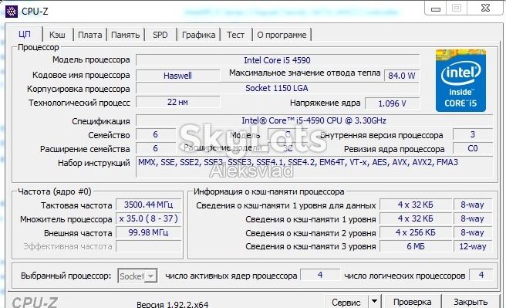This screenshot has width=506, height=308.
Task: Click the specification field i5-4590 CPU @ 3.30GHz
Action: click(x=314, y=120)
